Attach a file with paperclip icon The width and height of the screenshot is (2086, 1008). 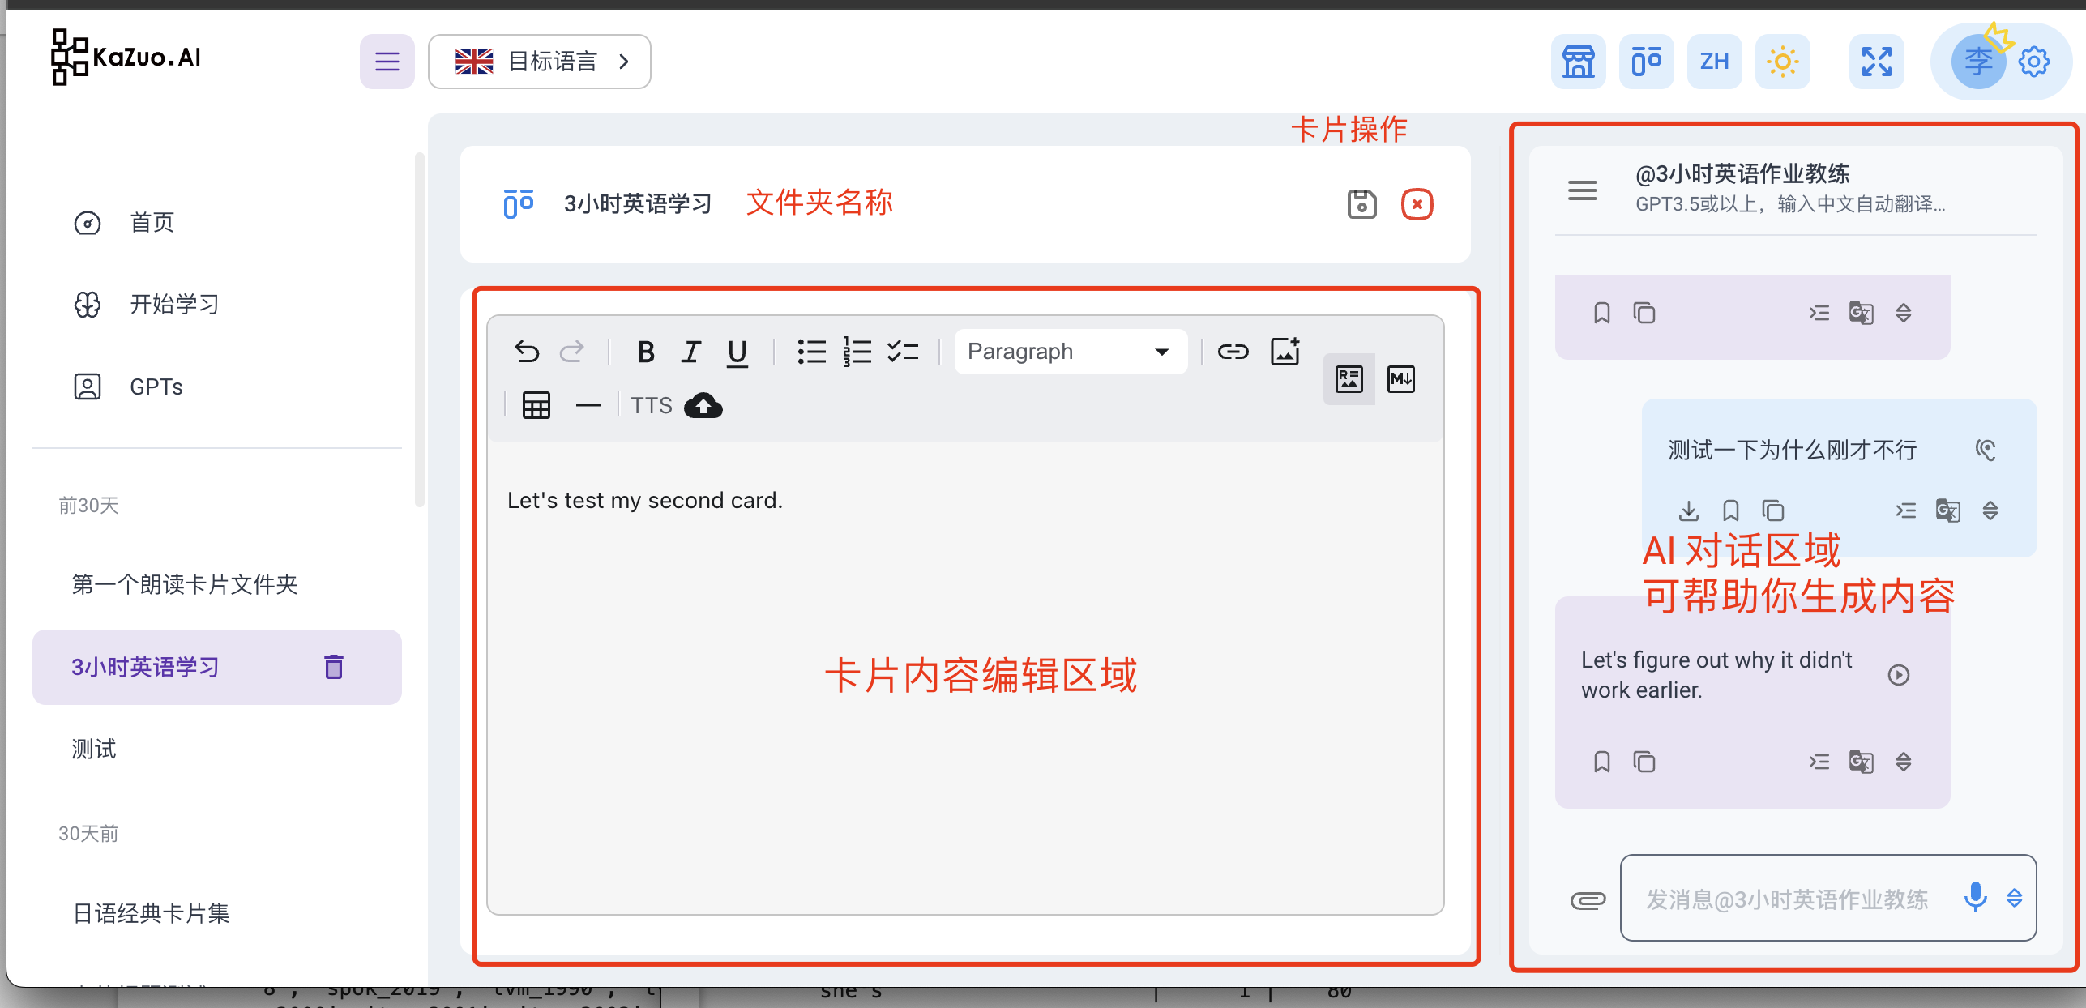click(1588, 900)
